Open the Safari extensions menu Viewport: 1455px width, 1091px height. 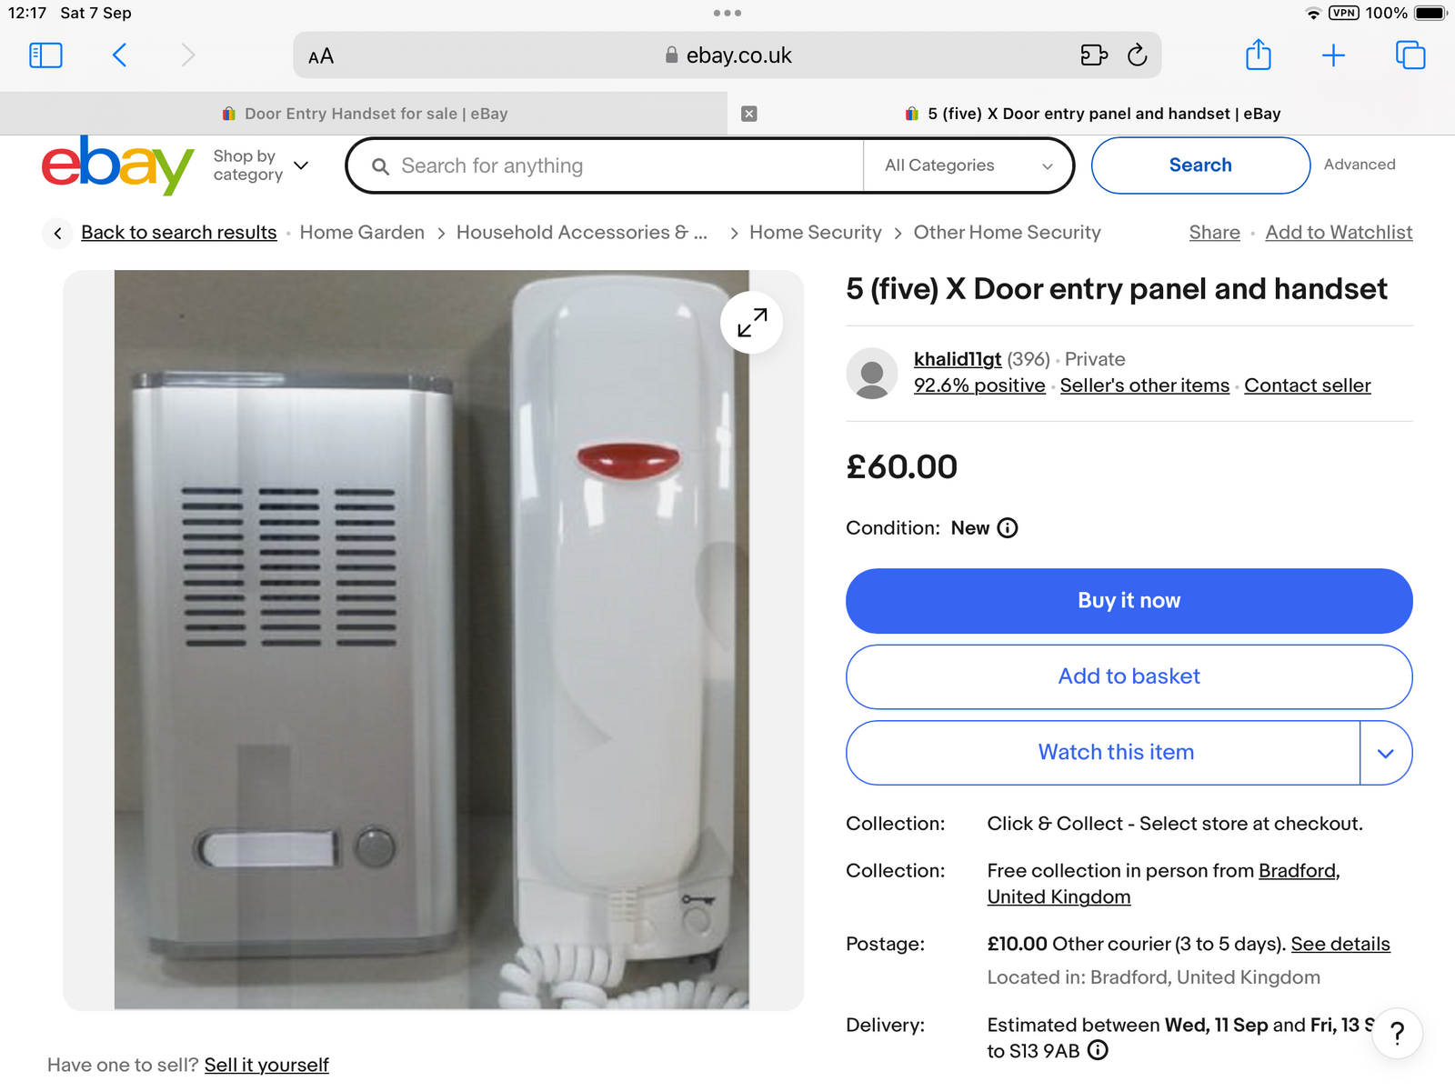[x=1094, y=55]
